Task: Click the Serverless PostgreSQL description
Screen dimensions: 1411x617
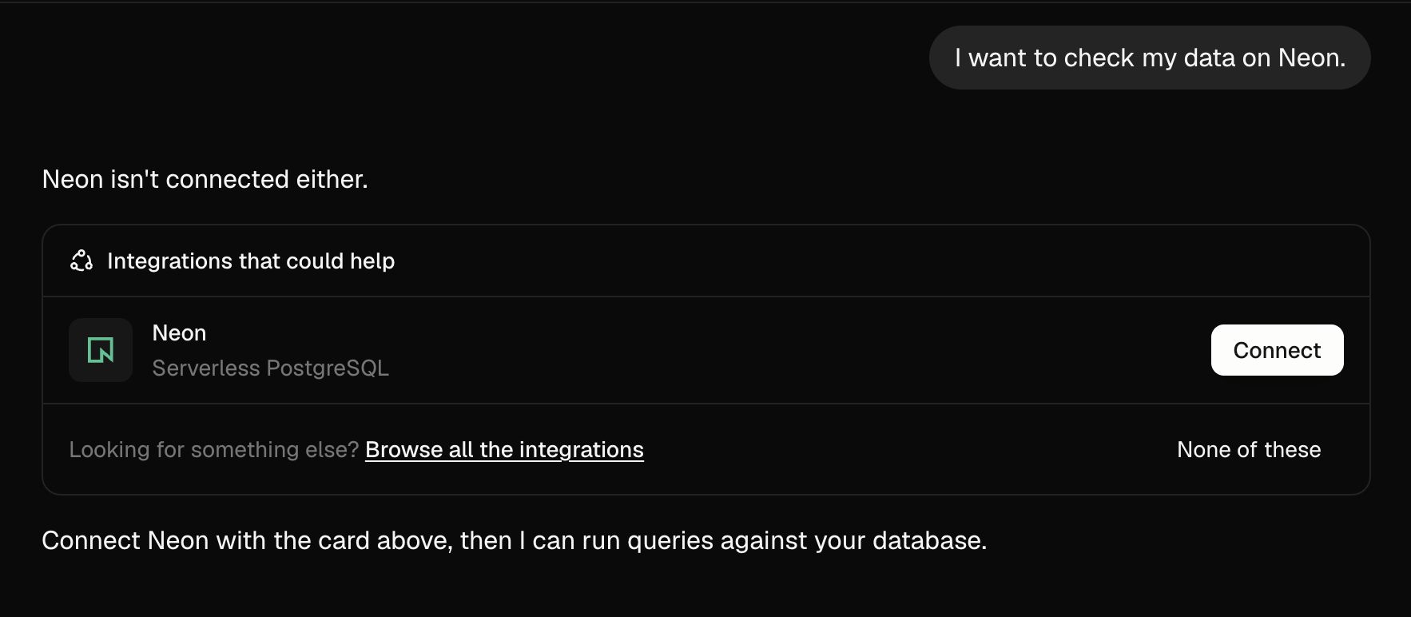Action: (270, 368)
